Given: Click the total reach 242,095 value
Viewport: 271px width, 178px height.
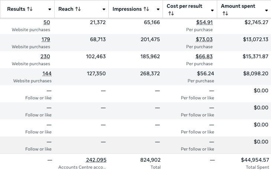Looking at the screenshot, I should (x=96, y=160).
